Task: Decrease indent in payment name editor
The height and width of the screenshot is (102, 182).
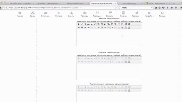Action: click(126, 24)
